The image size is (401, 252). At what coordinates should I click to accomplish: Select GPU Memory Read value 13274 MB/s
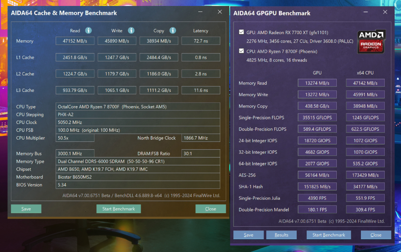(x=317, y=83)
